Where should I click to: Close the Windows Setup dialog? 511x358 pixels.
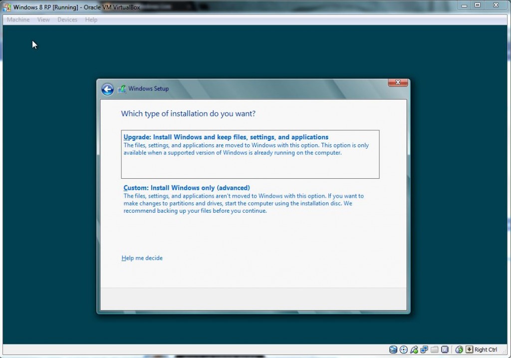coord(398,82)
